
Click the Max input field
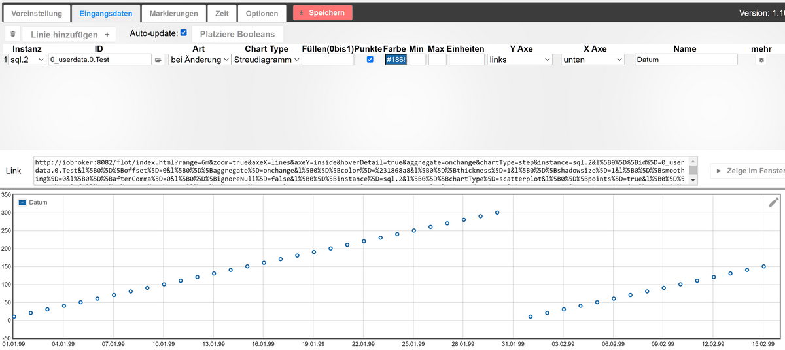pos(438,60)
